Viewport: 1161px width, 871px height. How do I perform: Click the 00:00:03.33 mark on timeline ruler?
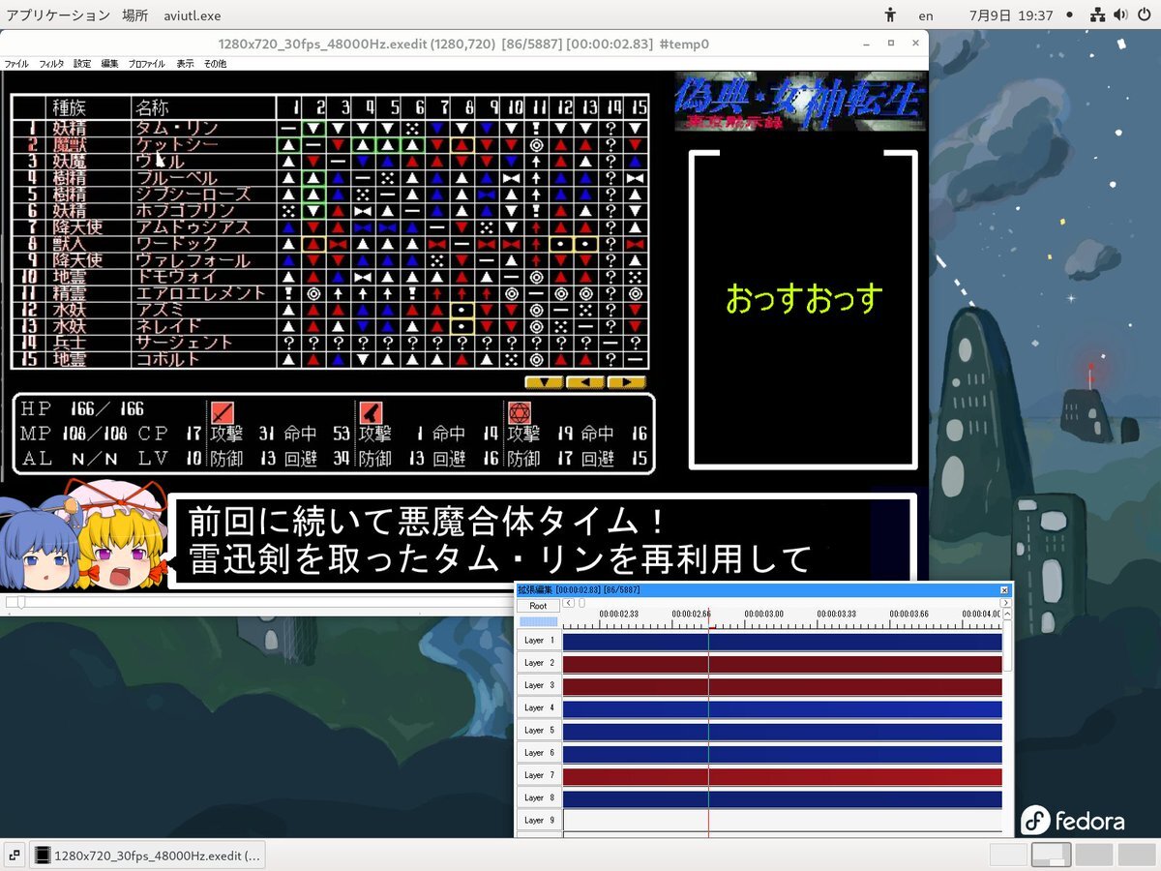837,614
